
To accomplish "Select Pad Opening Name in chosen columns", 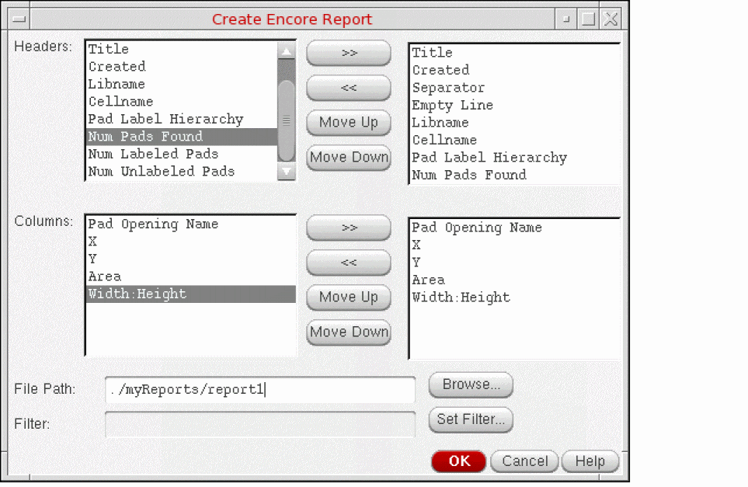I will click(x=515, y=228).
